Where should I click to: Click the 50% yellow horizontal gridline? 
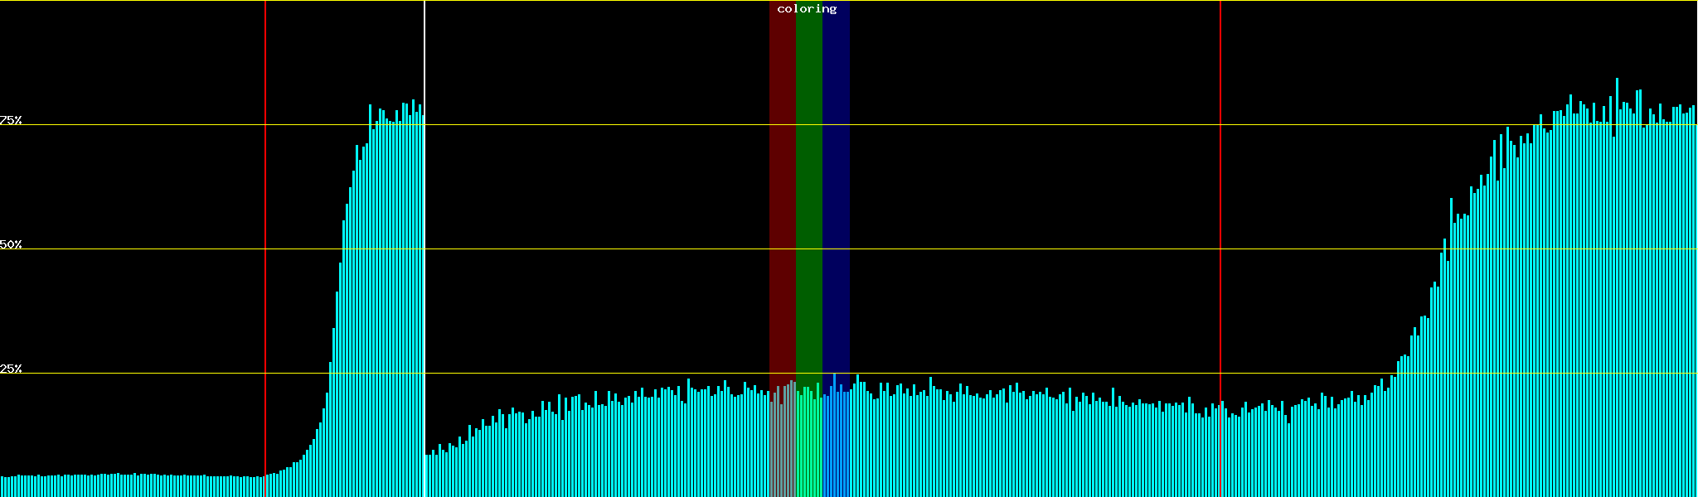click(995, 249)
